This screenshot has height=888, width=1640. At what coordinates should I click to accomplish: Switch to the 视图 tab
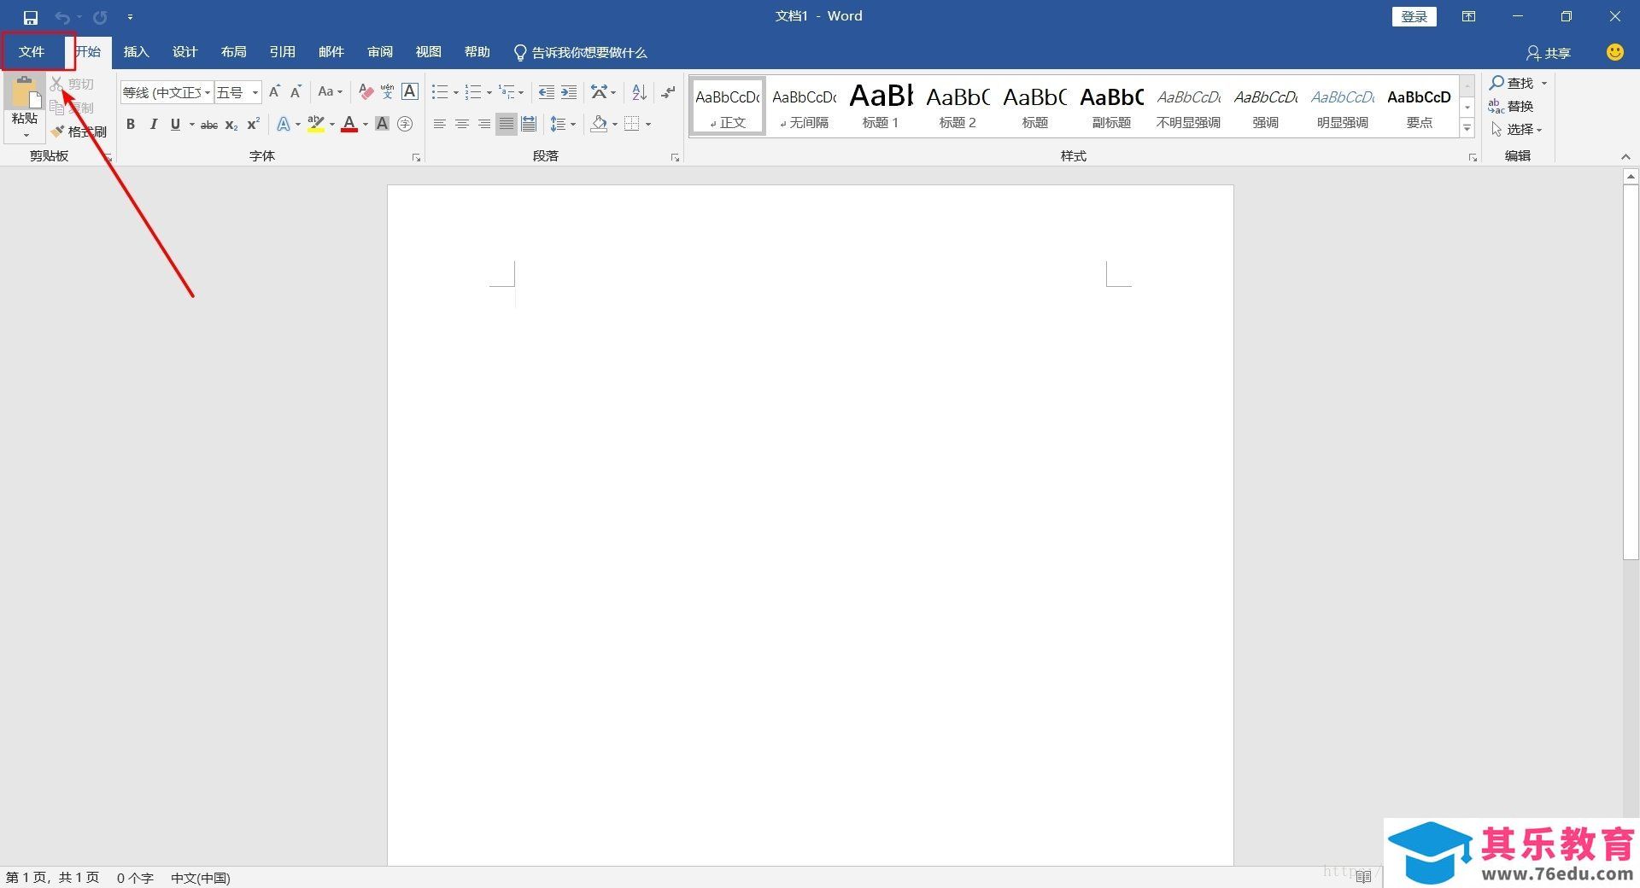[x=428, y=52]
